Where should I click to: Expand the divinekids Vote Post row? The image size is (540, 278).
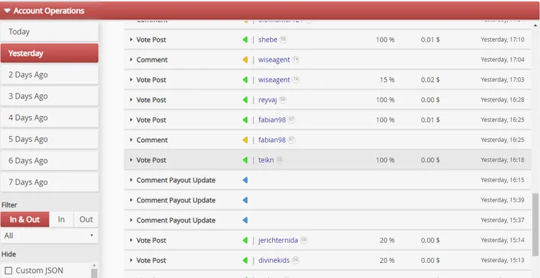pyautogui.click(x=131, y=260)
